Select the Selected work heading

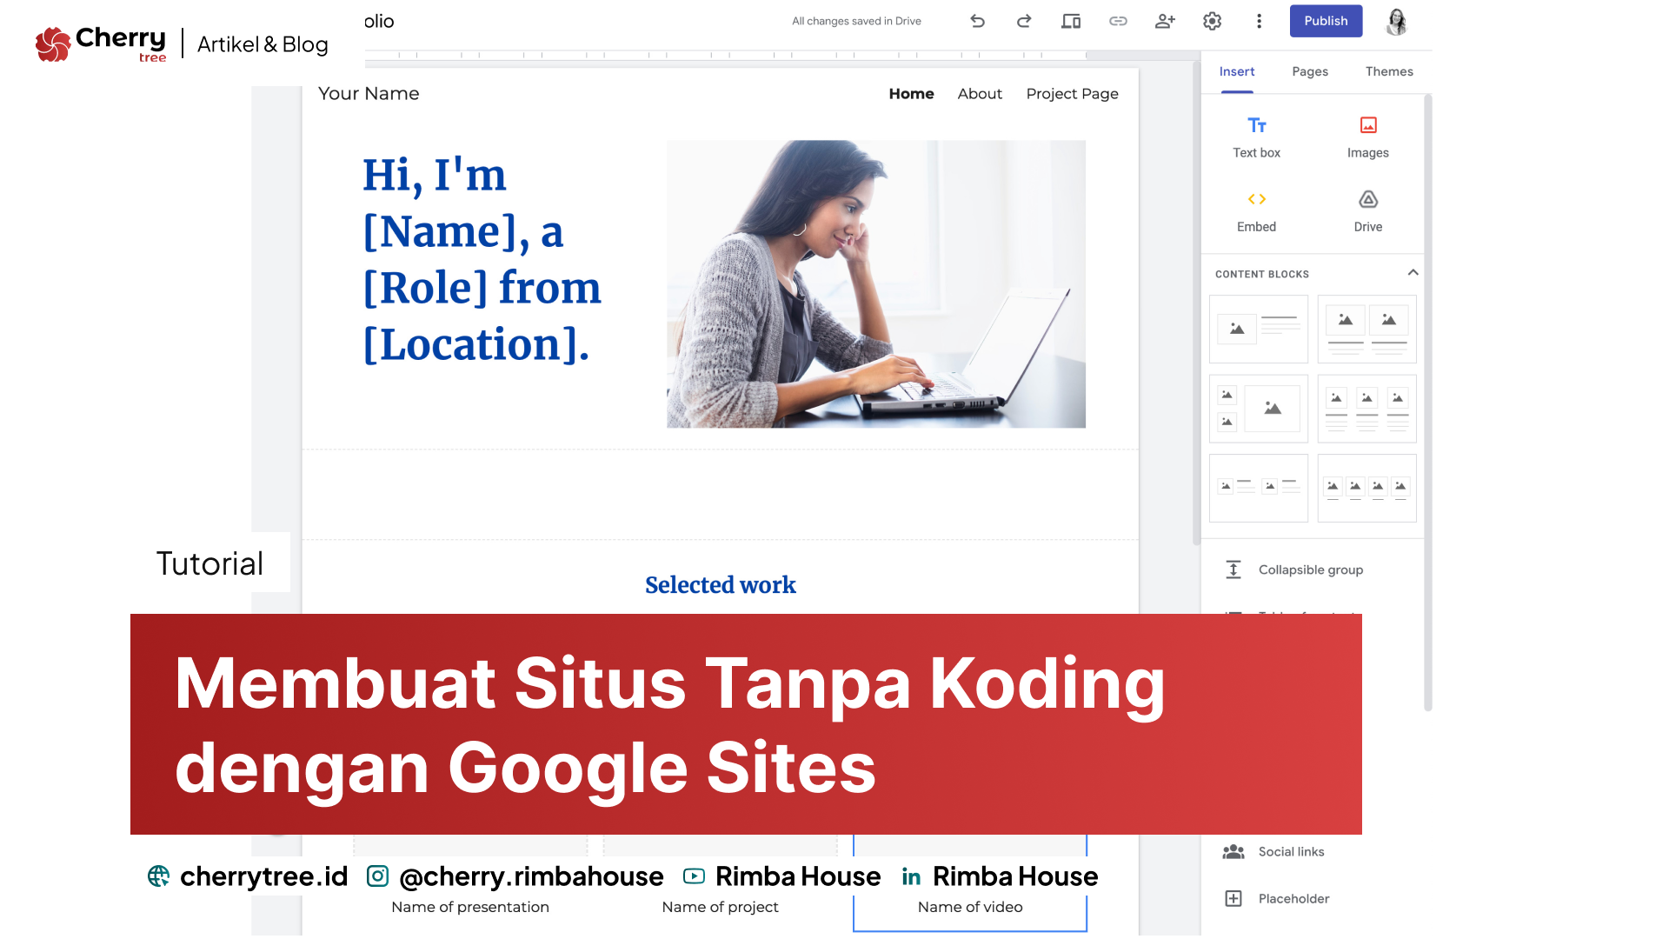coord(720,585)
